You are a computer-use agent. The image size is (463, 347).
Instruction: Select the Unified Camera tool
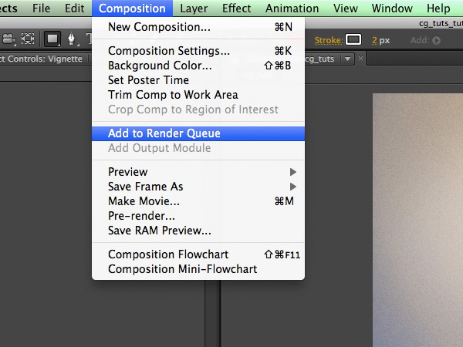point(9,39)
